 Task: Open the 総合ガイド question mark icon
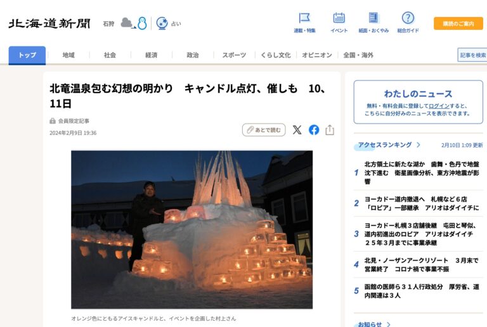[408, 18]
